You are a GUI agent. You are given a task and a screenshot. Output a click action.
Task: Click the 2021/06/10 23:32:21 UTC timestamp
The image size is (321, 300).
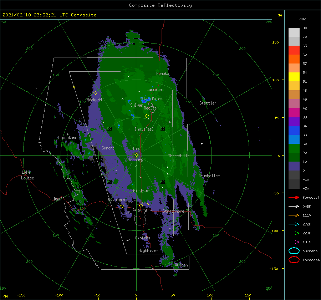coord(35,15)
